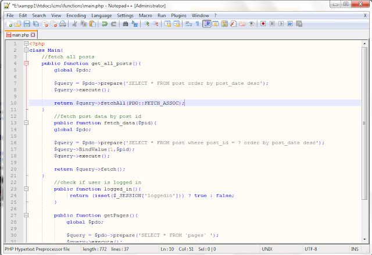Open the Encoding menu
372x255 pixels.
pyautogui.click(x=76, y=16)
